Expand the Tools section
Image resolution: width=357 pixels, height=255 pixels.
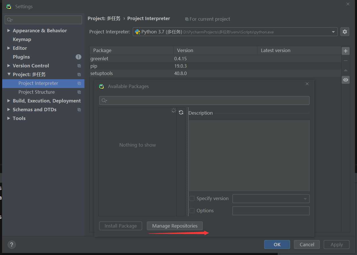[9, 118]
